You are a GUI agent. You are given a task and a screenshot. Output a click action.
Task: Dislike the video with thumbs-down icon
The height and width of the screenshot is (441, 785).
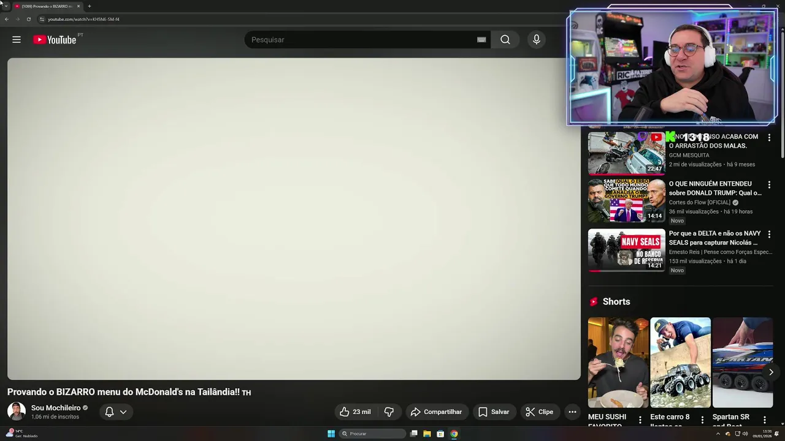click(x=389, y=412)
